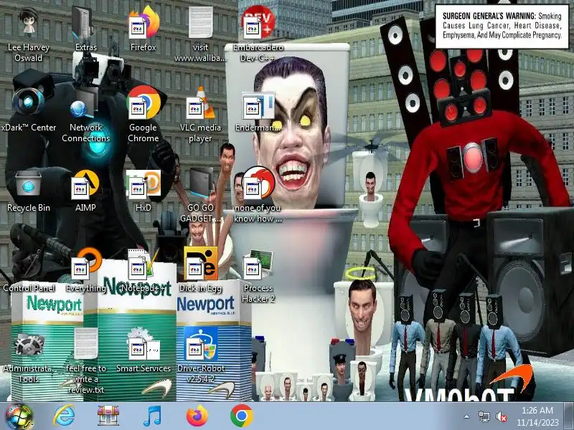The height and width of the screenshot is (430, 574).
Task: Open the music note taskbar app
Action: pyautogui.click(x=153, y=416)
